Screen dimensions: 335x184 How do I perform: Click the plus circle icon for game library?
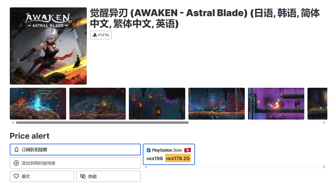(16, 163)
